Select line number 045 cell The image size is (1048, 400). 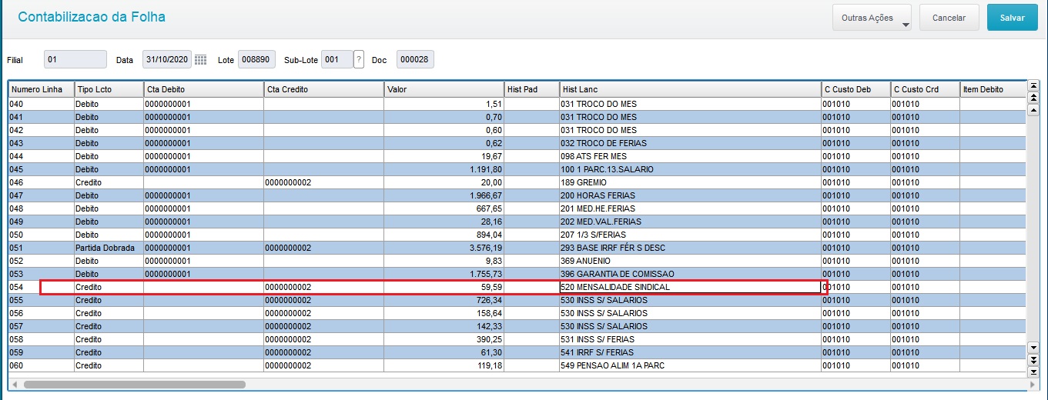tap(41, 169)
